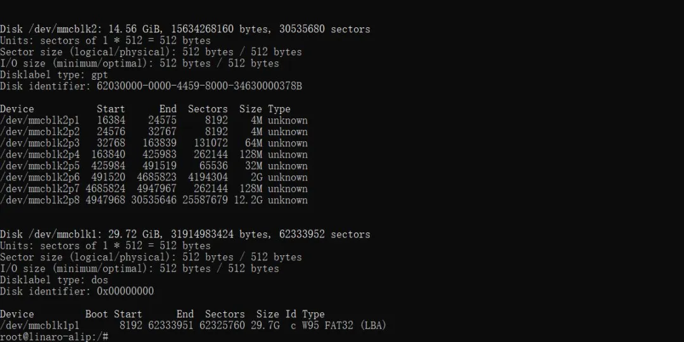Click the /dev/mmcblk2p6 2G partition row
This screenshot has width=684, height=342.
click(154, 177)
